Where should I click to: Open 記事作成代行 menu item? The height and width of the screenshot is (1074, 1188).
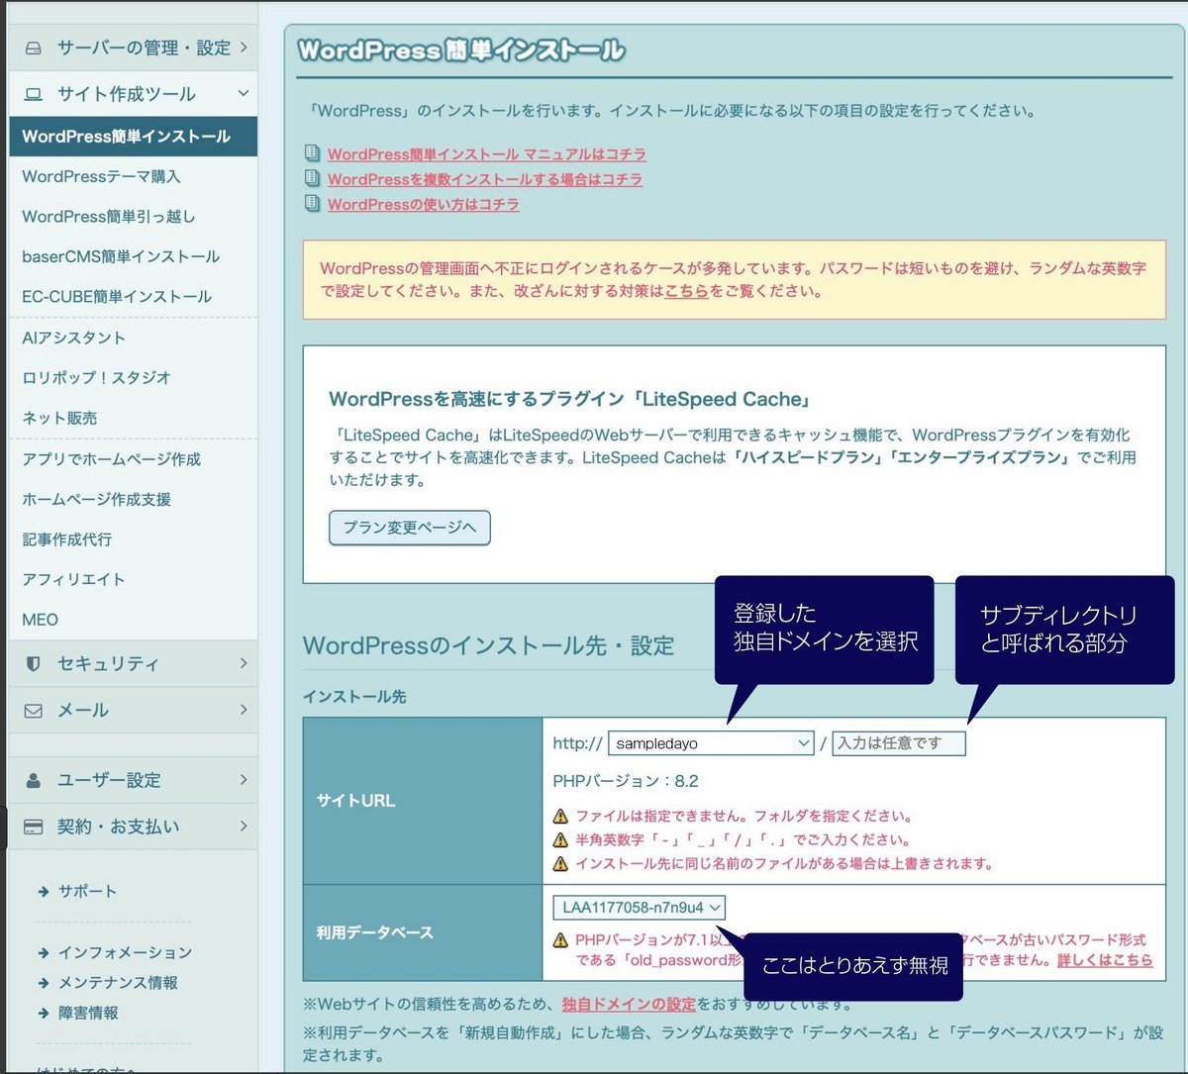click(x=66, y=539)
